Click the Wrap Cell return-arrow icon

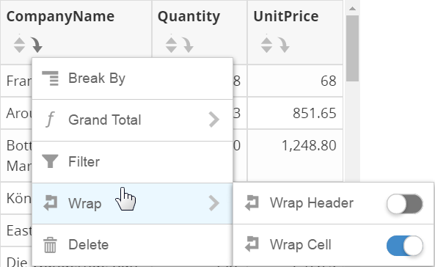click(252, 244)
